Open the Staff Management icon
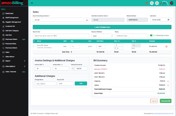 pos(3,18)
